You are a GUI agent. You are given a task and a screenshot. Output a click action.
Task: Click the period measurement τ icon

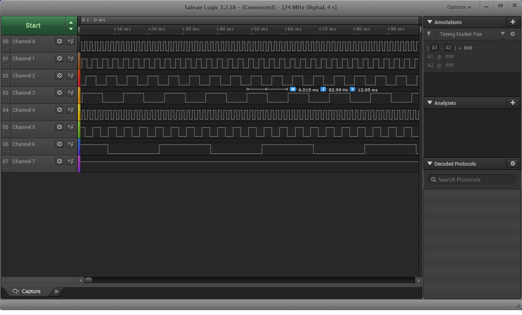pyautogui.click(x=352, y=89)
